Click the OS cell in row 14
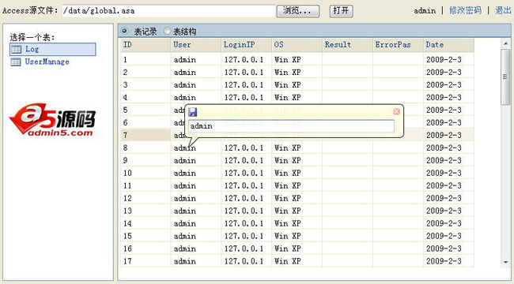 297,223
